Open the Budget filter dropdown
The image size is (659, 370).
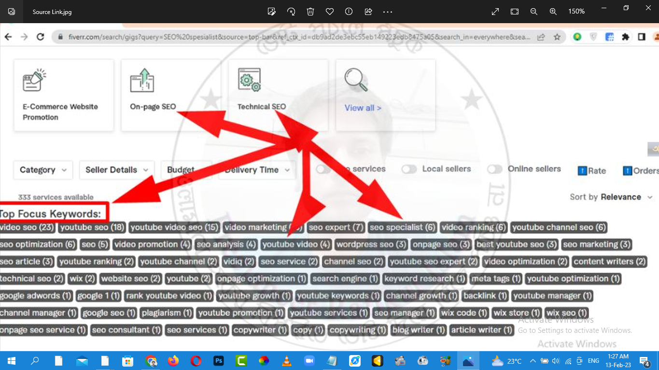pyautogui.click(x=186, y=170)
